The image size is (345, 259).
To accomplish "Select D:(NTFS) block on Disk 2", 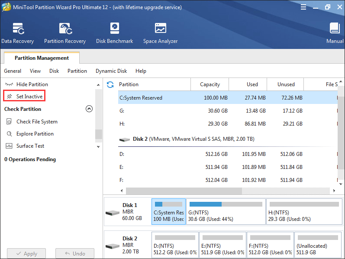I will [175, 245].
